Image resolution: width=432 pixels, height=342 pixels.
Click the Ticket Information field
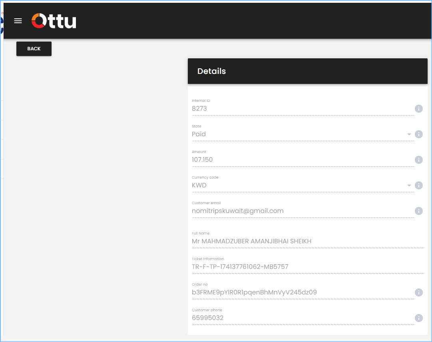coord(307,267)
